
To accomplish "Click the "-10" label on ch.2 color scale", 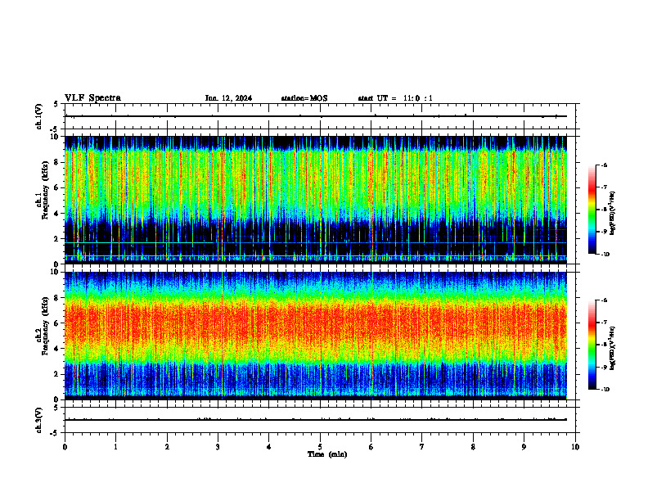I will 605,390.
